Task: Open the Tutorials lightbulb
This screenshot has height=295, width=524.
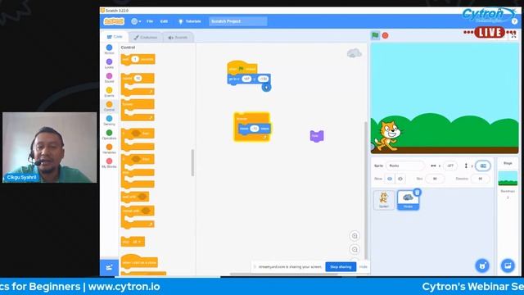Action: 189,21
